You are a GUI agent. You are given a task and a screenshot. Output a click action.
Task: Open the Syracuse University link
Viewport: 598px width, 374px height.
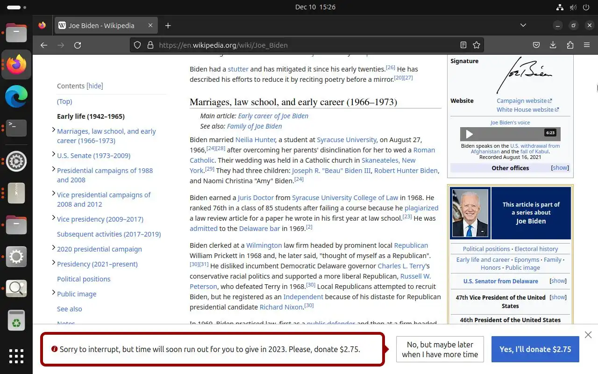346,140
